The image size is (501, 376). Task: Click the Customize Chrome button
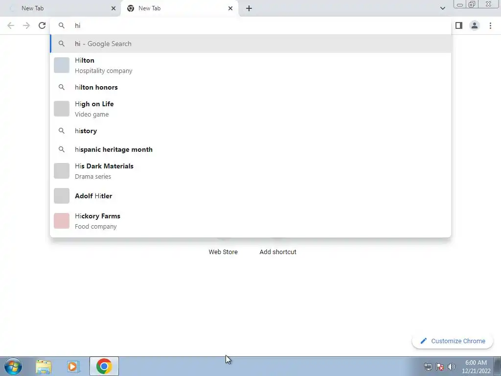(453, 341)
